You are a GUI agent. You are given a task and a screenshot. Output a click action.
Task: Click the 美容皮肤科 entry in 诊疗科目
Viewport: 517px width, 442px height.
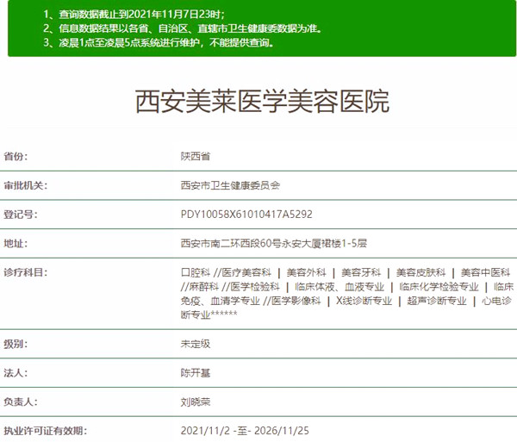[x=420, y=272]
